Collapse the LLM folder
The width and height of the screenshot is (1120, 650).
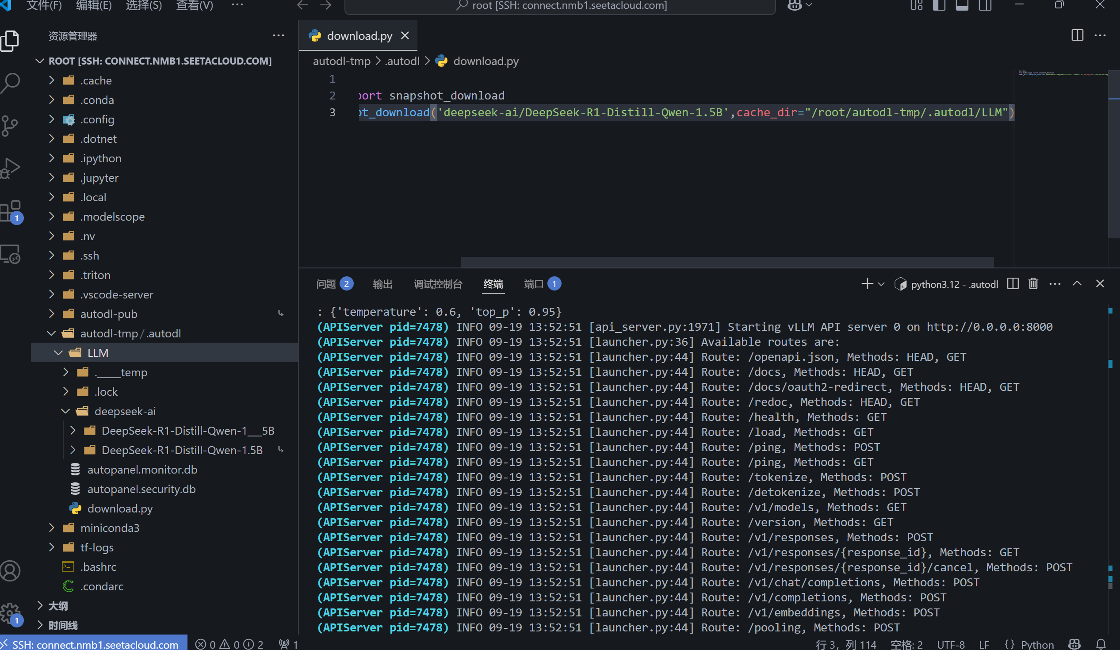tap(58, 352)
